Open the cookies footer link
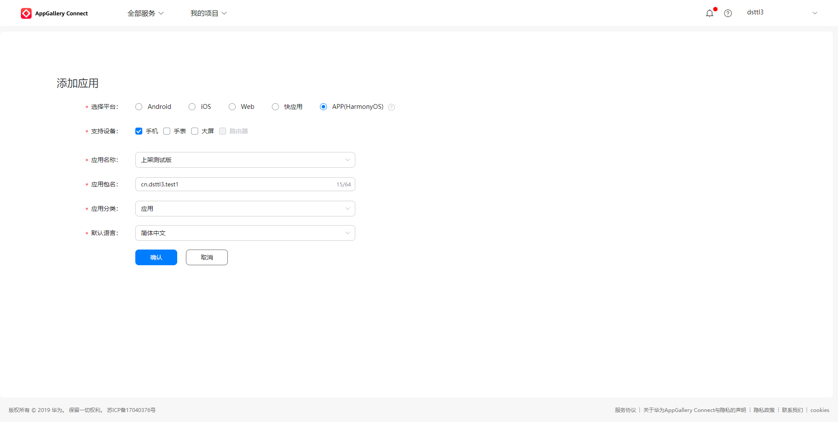The height and width of the screenshot is (422, 838). click(x=820, y=410)
